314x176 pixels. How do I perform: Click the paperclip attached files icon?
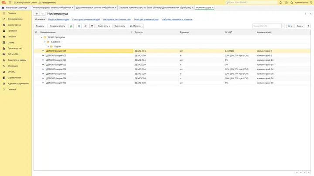coord(85,26)
